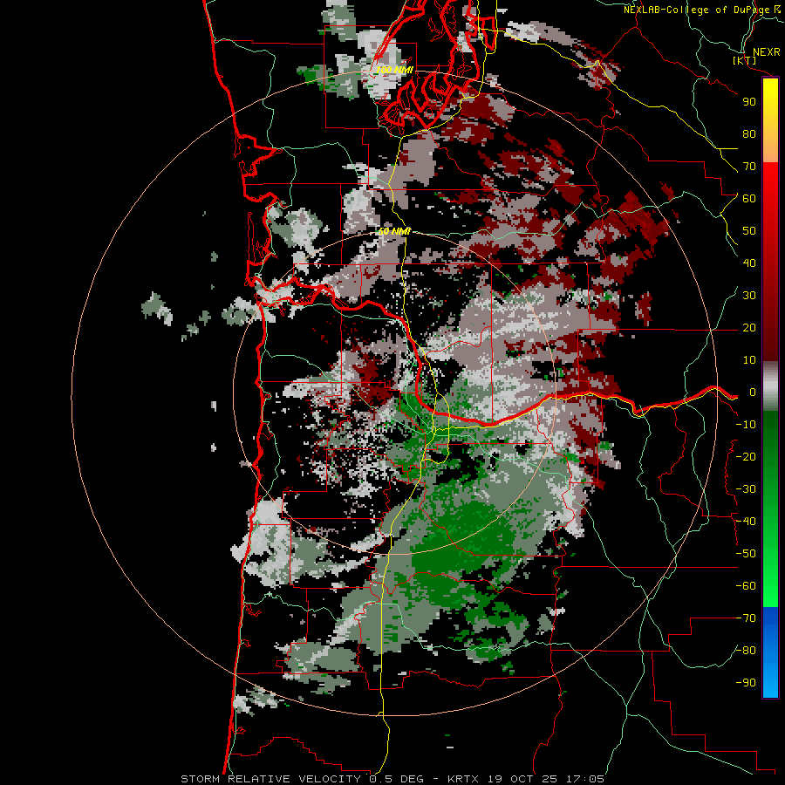Click the 90 value on velocity scale
The height and width of the screenshot is (785, 785).
coord(749,102)
